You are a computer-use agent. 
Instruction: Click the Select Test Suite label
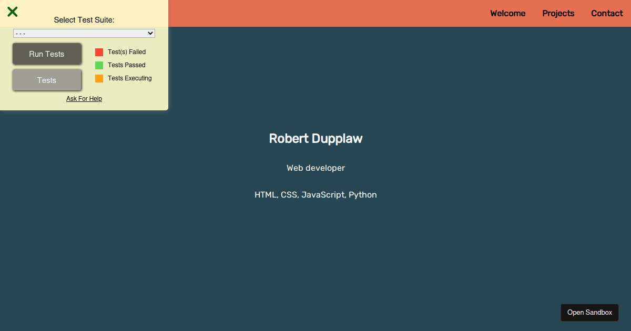click(84, 20)
